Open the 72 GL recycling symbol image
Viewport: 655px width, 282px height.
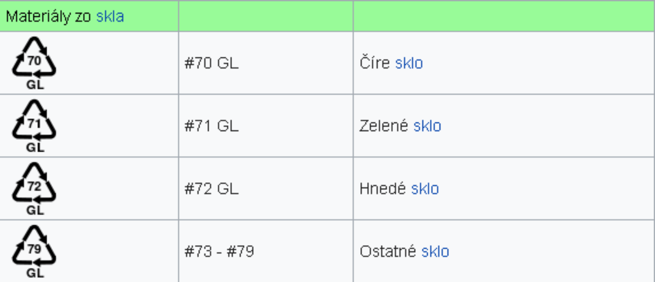tap(34, 189)
